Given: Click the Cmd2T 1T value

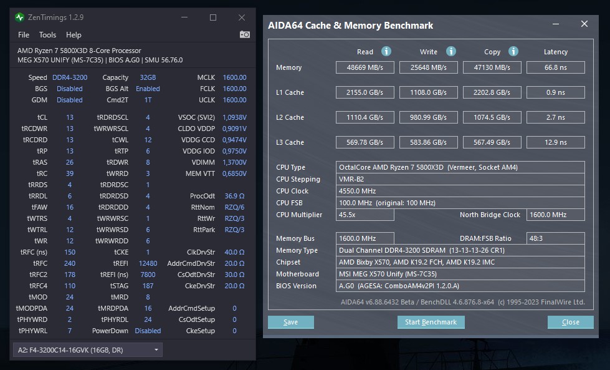Looking at the screenshot, I should tap(148, 100).
